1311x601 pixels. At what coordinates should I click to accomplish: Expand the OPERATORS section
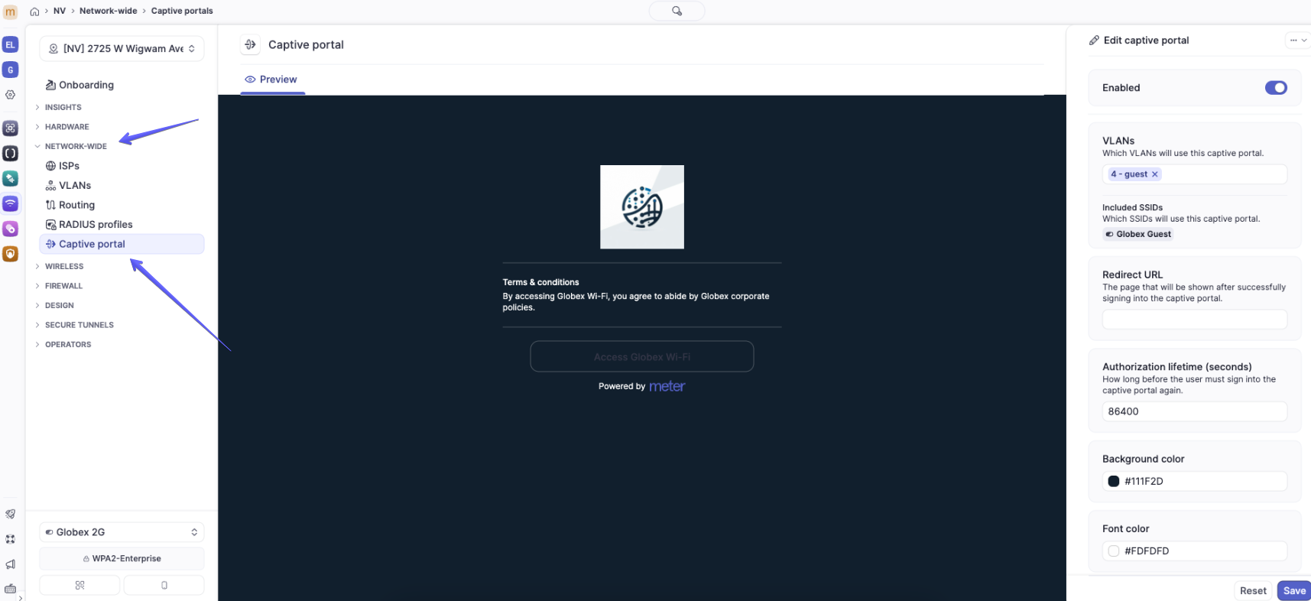pos(67,345)
